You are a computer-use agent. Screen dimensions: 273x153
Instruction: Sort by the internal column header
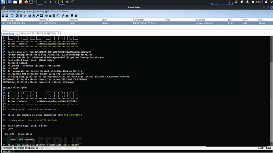53,20
